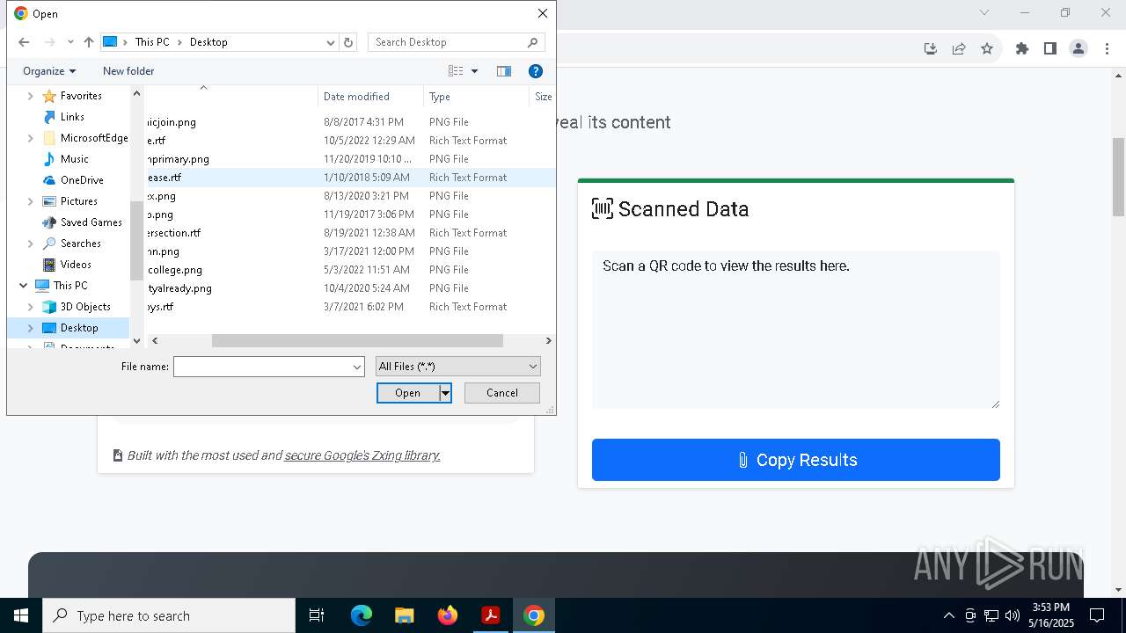Launch Microsoft Edge from taskbar
Image resolution: width=1126 pixels, height=633 pixels.
[x=362, y=615]
